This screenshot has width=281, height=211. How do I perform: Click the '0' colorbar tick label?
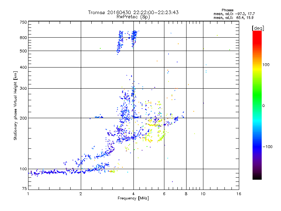263,106
